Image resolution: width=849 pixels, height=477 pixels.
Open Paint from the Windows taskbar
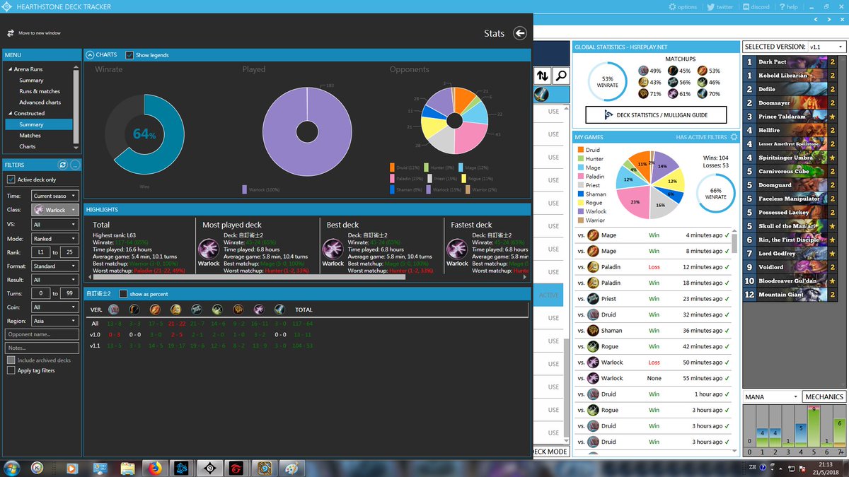[x=291, y=468]
